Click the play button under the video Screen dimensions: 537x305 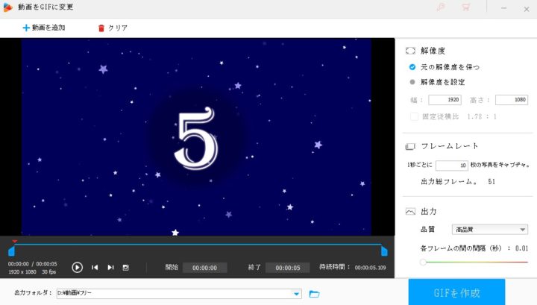pos(78,267)
